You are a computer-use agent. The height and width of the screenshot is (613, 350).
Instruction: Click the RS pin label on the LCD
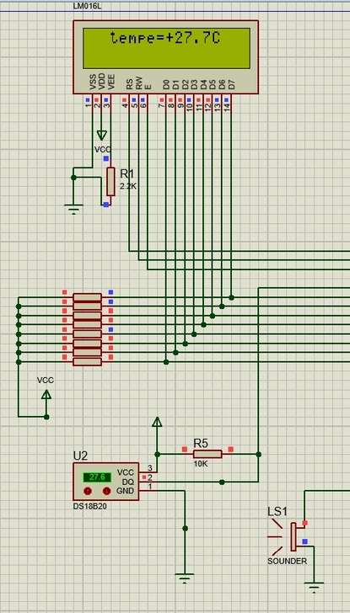pyautogui.click(x=129, y=84)
